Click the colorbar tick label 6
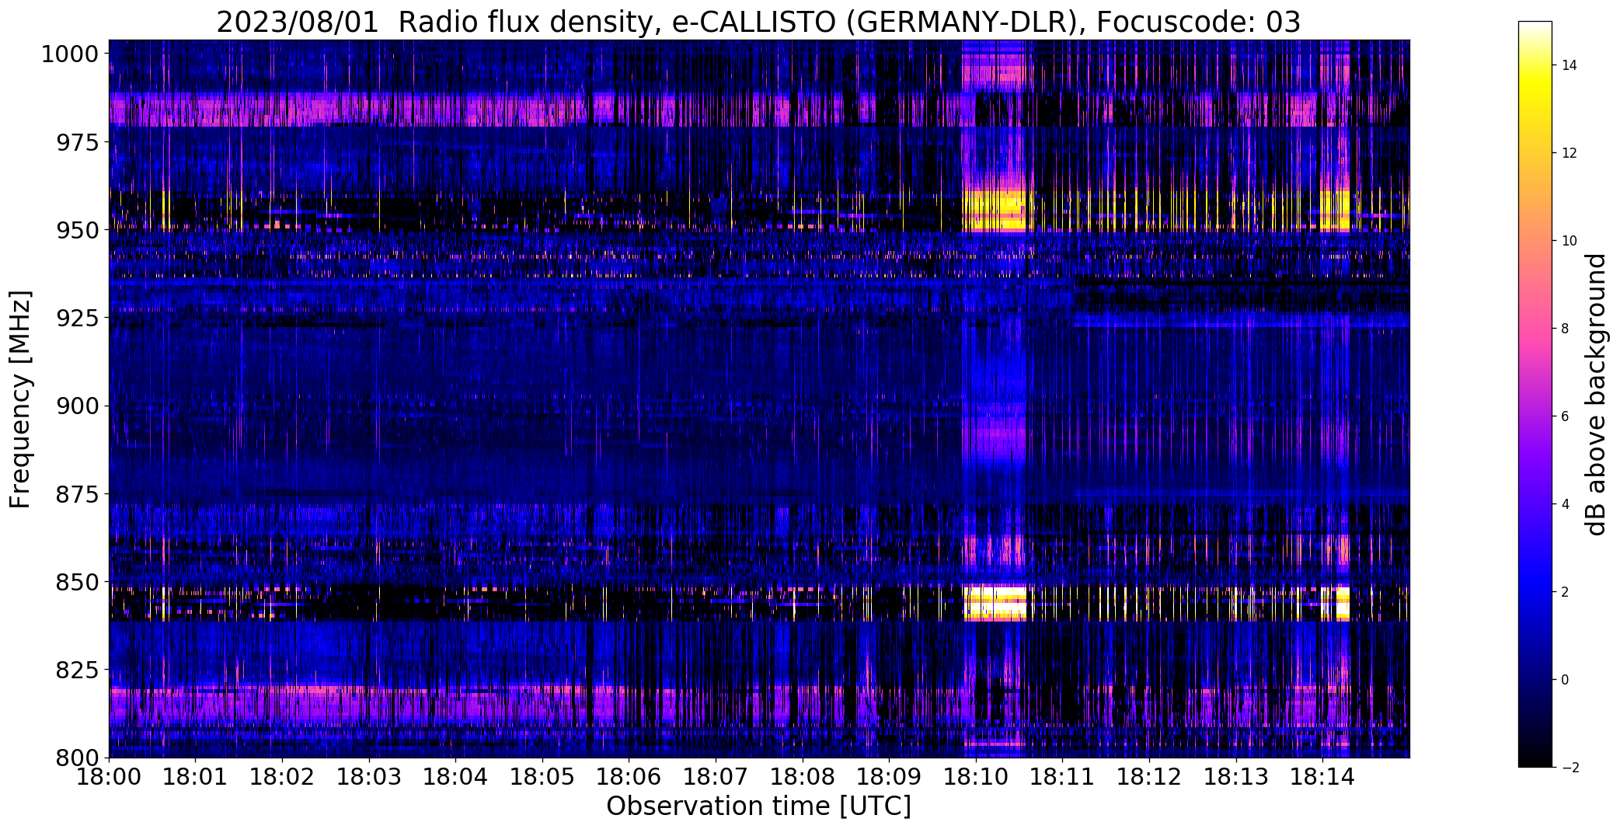This screenshot has width=1620, height=829. pyautogui.click(x=1565, y=416)
